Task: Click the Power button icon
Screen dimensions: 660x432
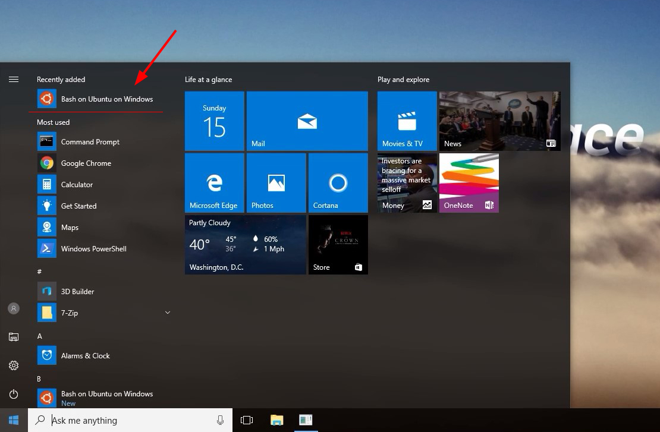Action: (x=14, y=394)
